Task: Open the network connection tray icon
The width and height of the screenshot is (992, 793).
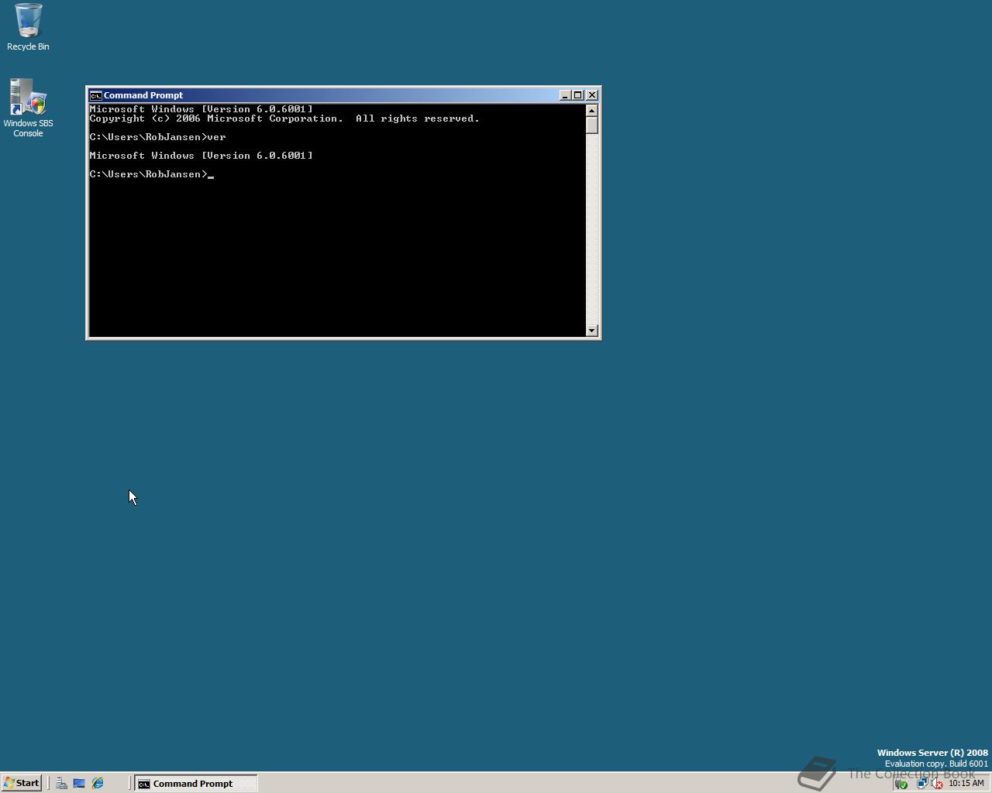Action: (x=921, y=784)
